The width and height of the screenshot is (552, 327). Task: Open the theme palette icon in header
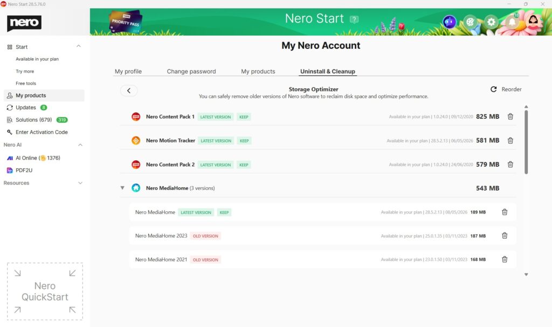(x=470, y=22)
